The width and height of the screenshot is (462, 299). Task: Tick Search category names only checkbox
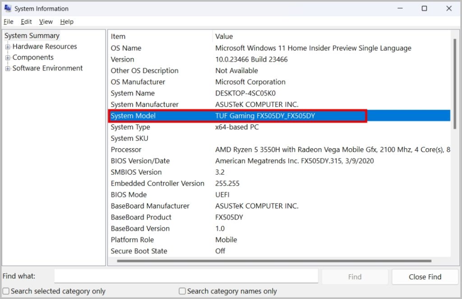coord(182,291)
